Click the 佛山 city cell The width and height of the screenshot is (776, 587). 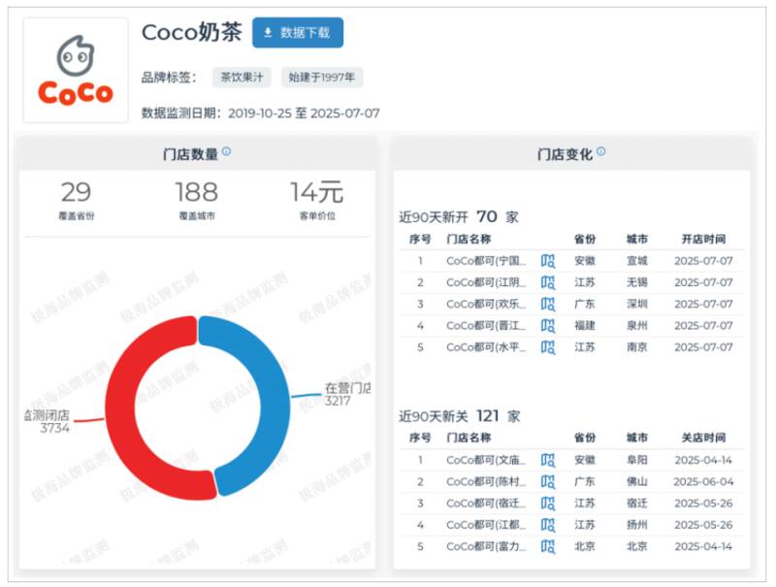[637, 481]
